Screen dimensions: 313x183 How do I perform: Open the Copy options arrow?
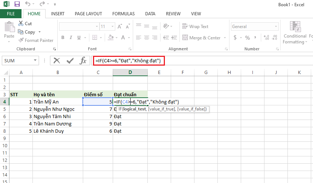[39, 32]
